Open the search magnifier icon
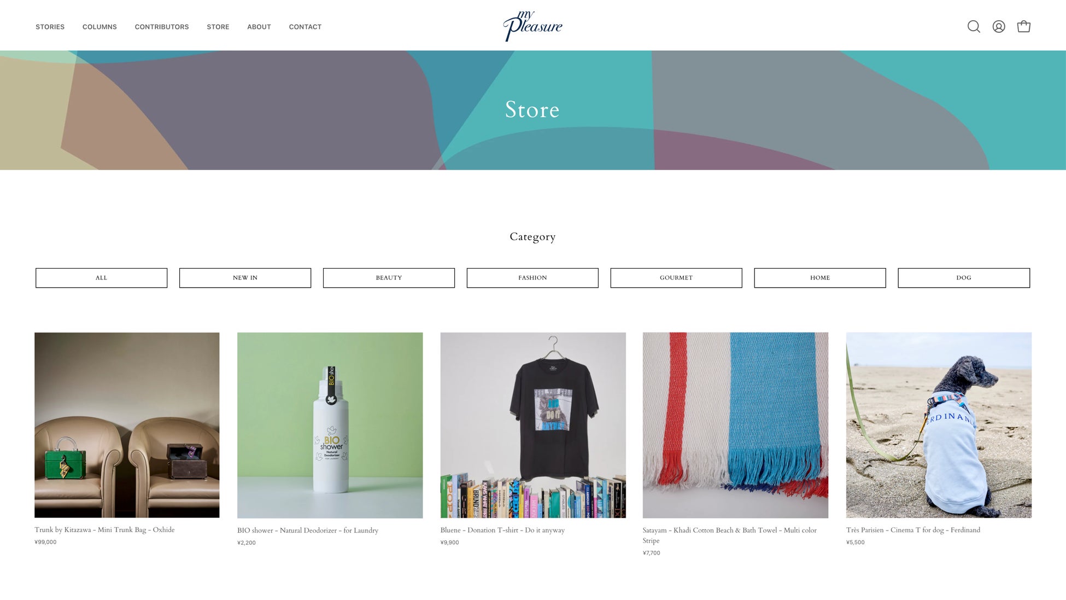Viewport: 1066px width, 600px height. tap(974, 27)
